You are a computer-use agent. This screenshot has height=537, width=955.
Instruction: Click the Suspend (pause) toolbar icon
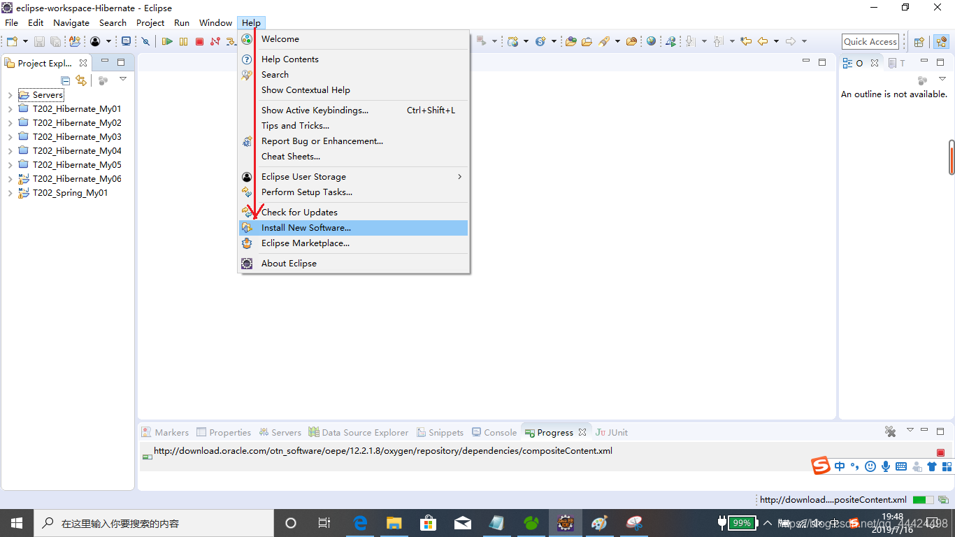pos(184,42)
